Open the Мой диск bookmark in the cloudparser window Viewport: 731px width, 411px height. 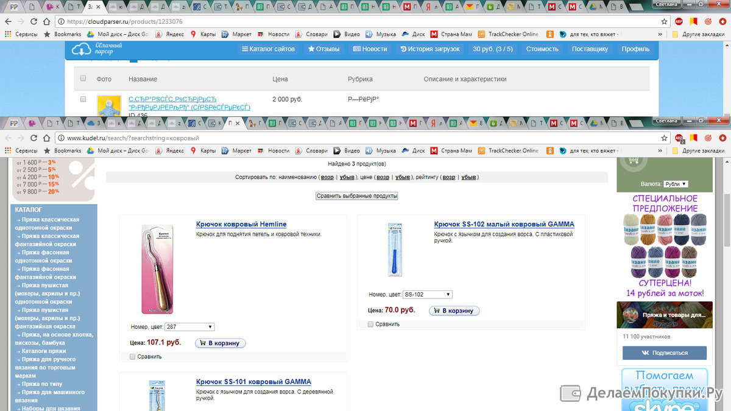pyautogui.click(x=118, y=34)
